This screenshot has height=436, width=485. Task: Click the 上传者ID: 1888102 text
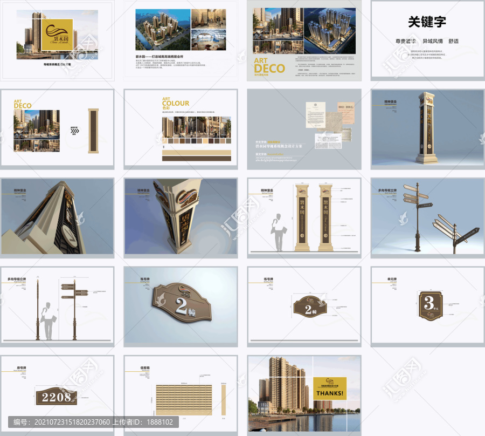coord(142,422)
